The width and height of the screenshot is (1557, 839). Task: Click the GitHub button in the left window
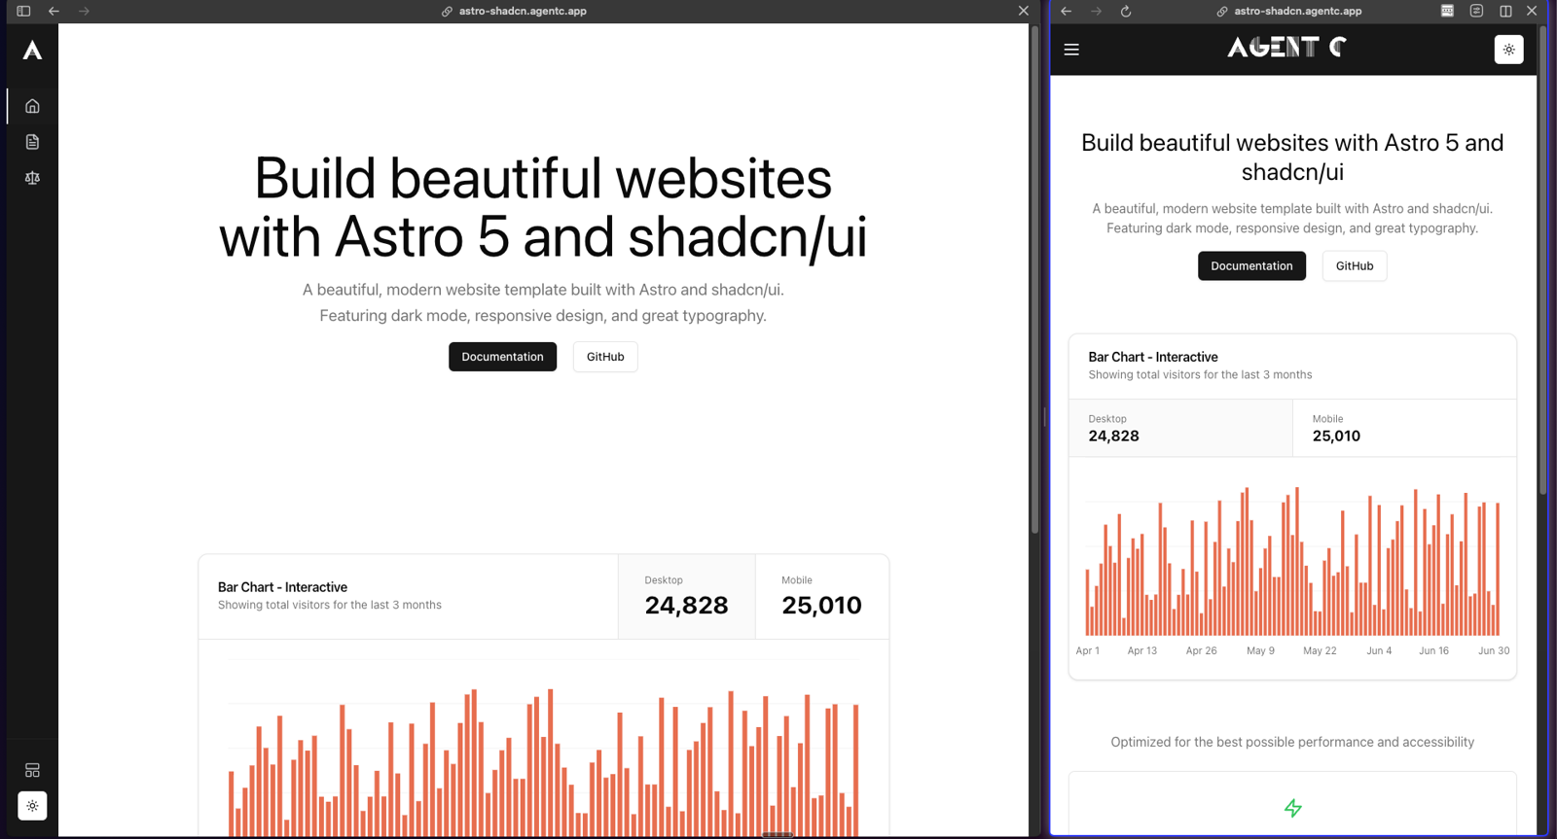pos(605,357)
